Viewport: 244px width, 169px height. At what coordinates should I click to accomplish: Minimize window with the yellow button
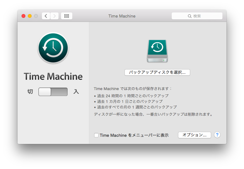pyautogui.click(x=30, y=16)
